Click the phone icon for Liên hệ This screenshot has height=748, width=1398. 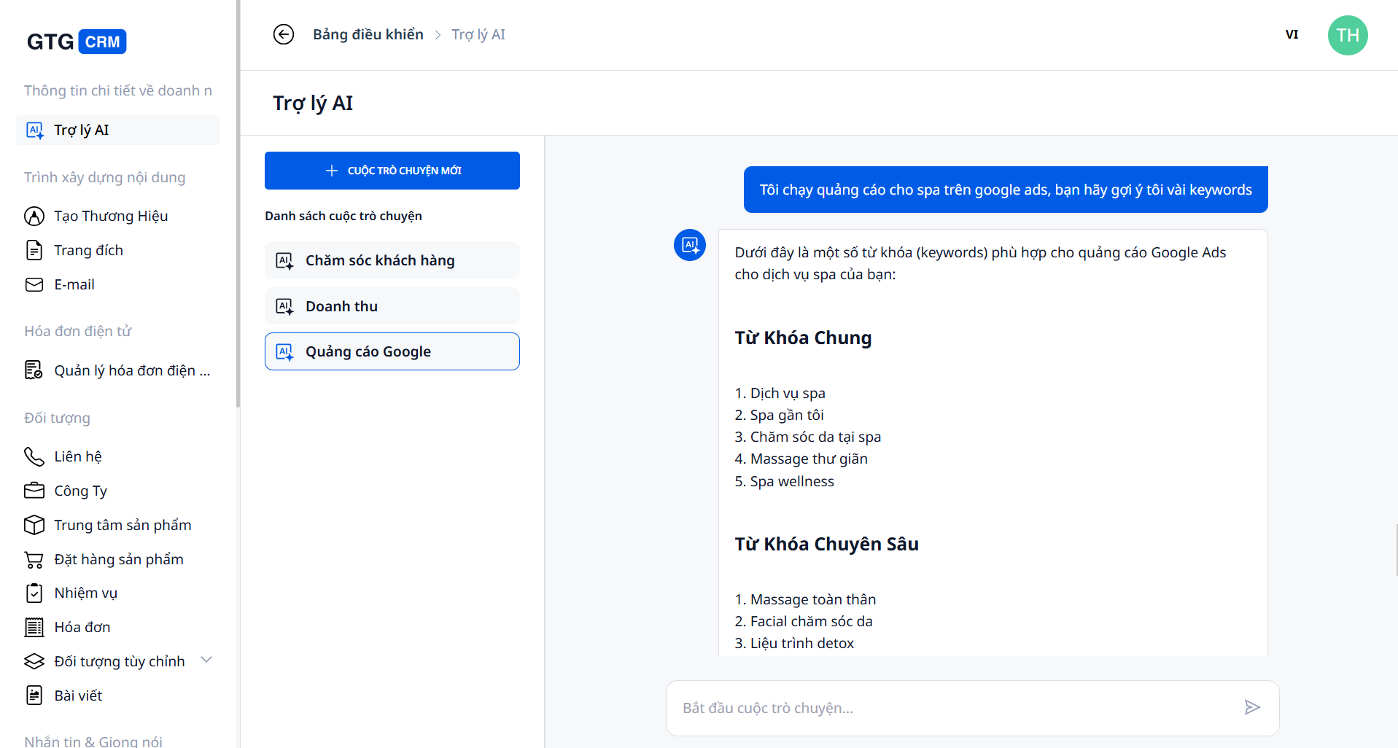coord(34,456)
